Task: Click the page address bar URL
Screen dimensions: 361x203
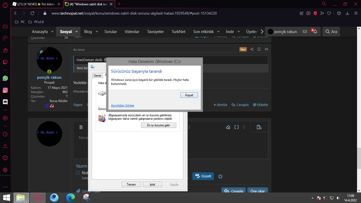Action: (x=134, y=13)
